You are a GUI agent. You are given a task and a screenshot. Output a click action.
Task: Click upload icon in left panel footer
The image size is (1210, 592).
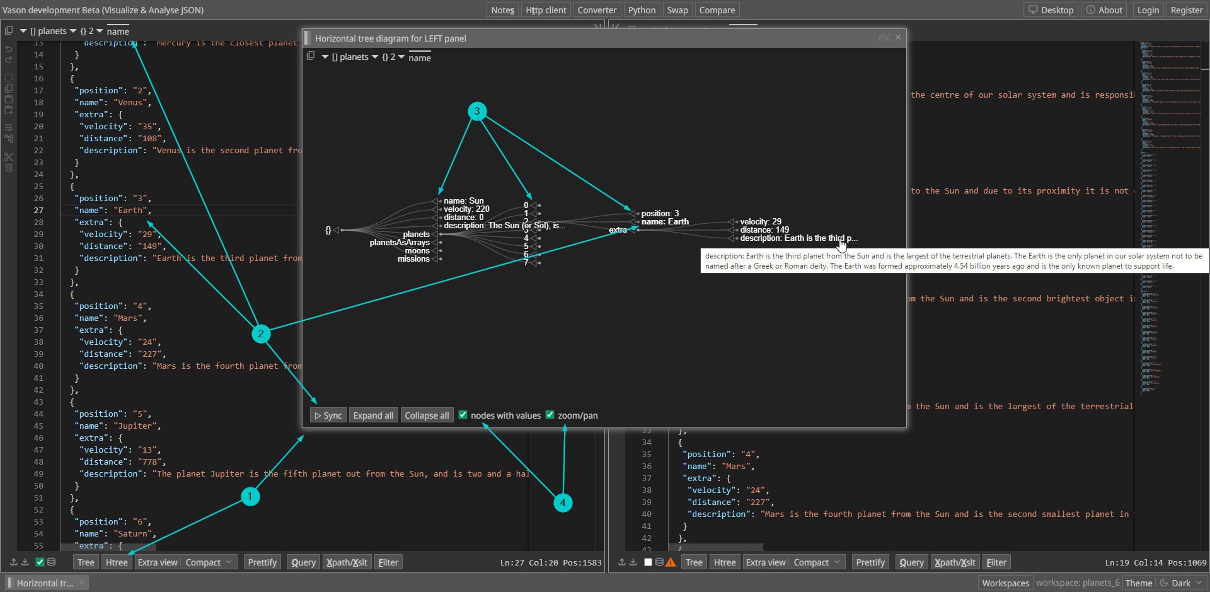[14, 562]
